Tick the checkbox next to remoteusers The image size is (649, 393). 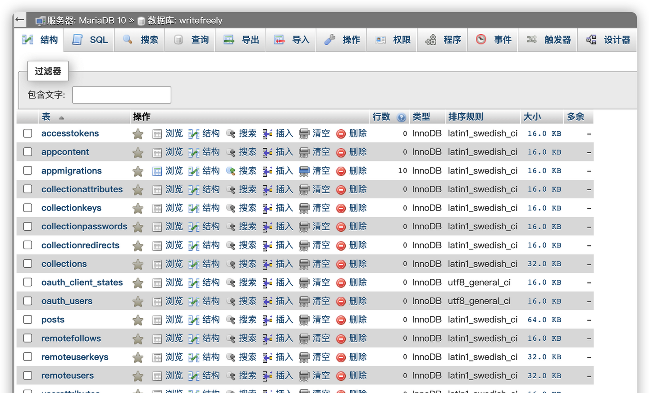click(27, 375)
